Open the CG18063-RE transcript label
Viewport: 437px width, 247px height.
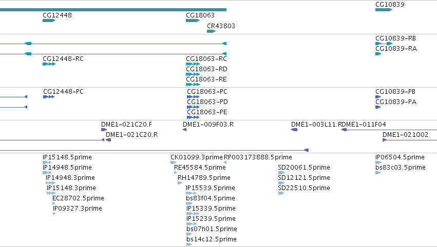(206, 79)
